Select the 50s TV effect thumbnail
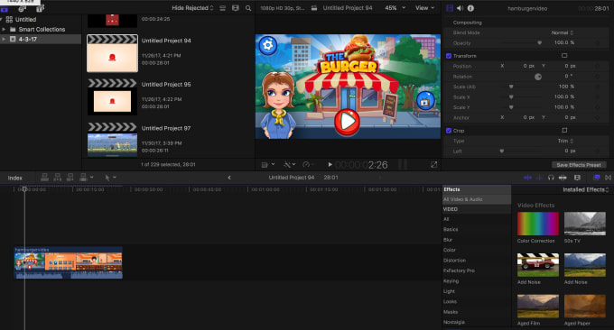 (x=584, y=224)
